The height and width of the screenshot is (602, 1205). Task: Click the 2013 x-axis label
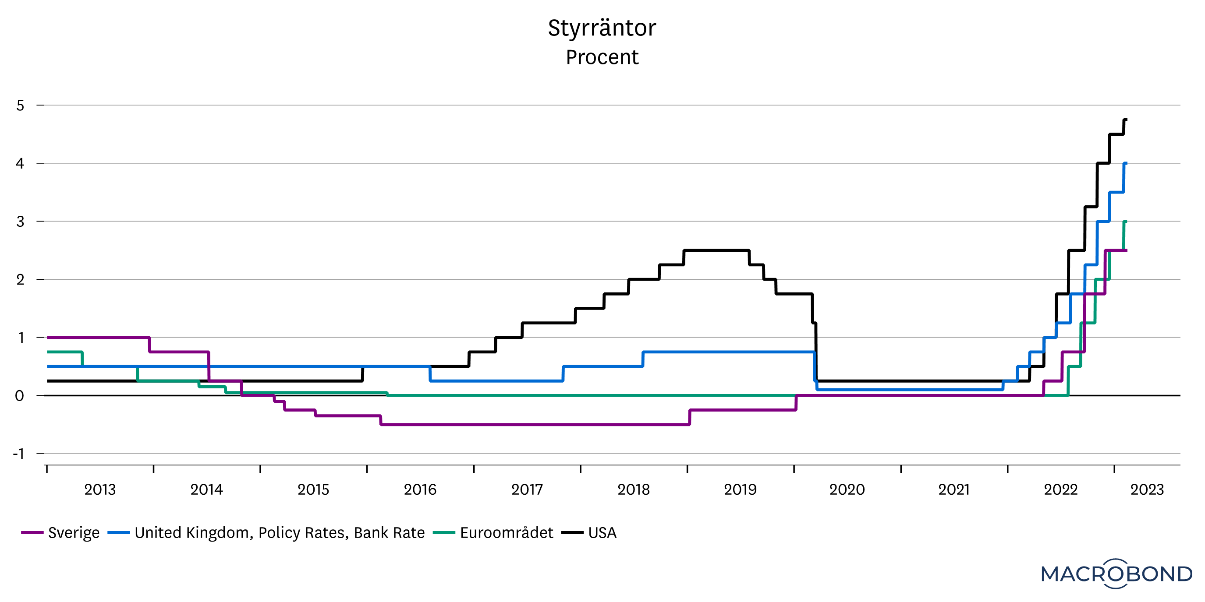click(x=99, y=490)
